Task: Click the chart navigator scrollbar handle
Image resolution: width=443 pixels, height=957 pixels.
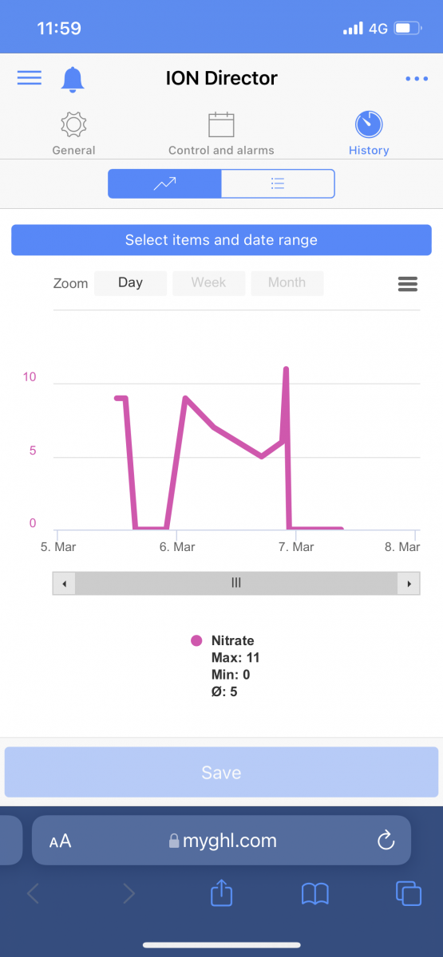Action: tap(236, 584)
